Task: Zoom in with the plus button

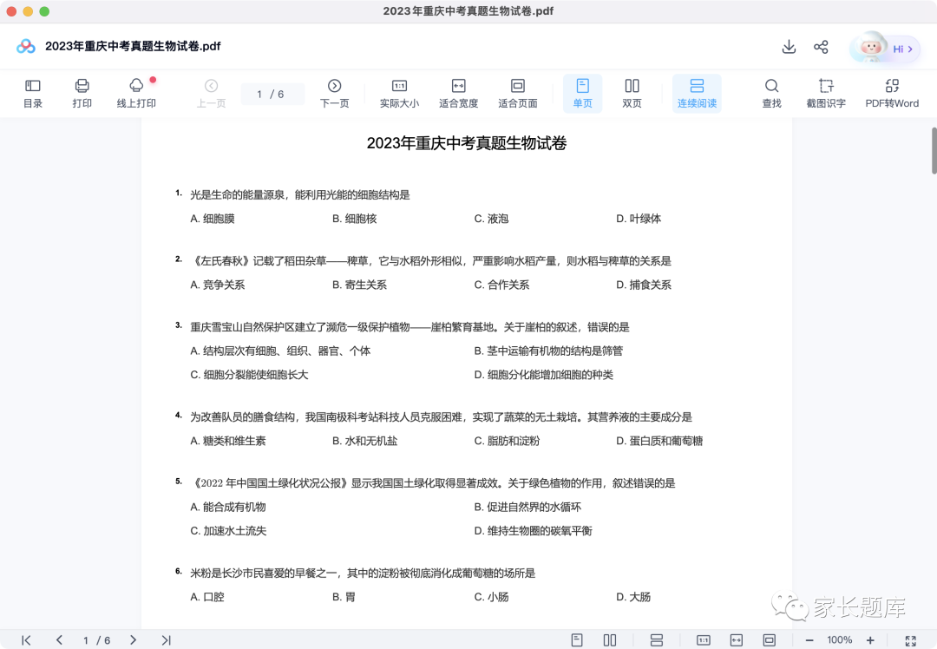Action: point(870,640)
